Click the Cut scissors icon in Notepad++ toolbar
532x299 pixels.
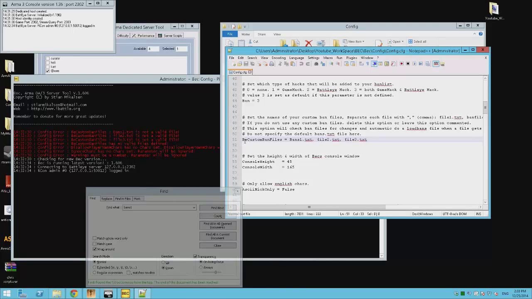click(x=280, y=64)
